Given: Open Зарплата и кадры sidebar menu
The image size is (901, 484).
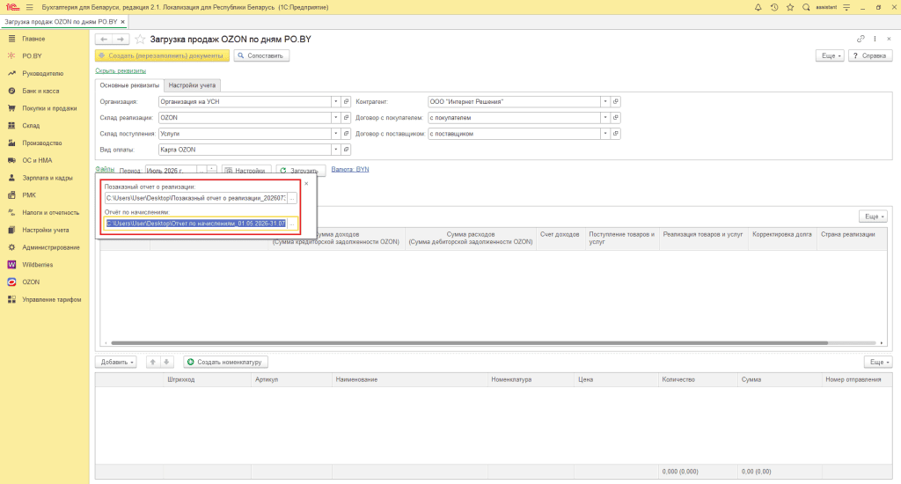Looking at the screenshot, I should [x=48, y=178].
